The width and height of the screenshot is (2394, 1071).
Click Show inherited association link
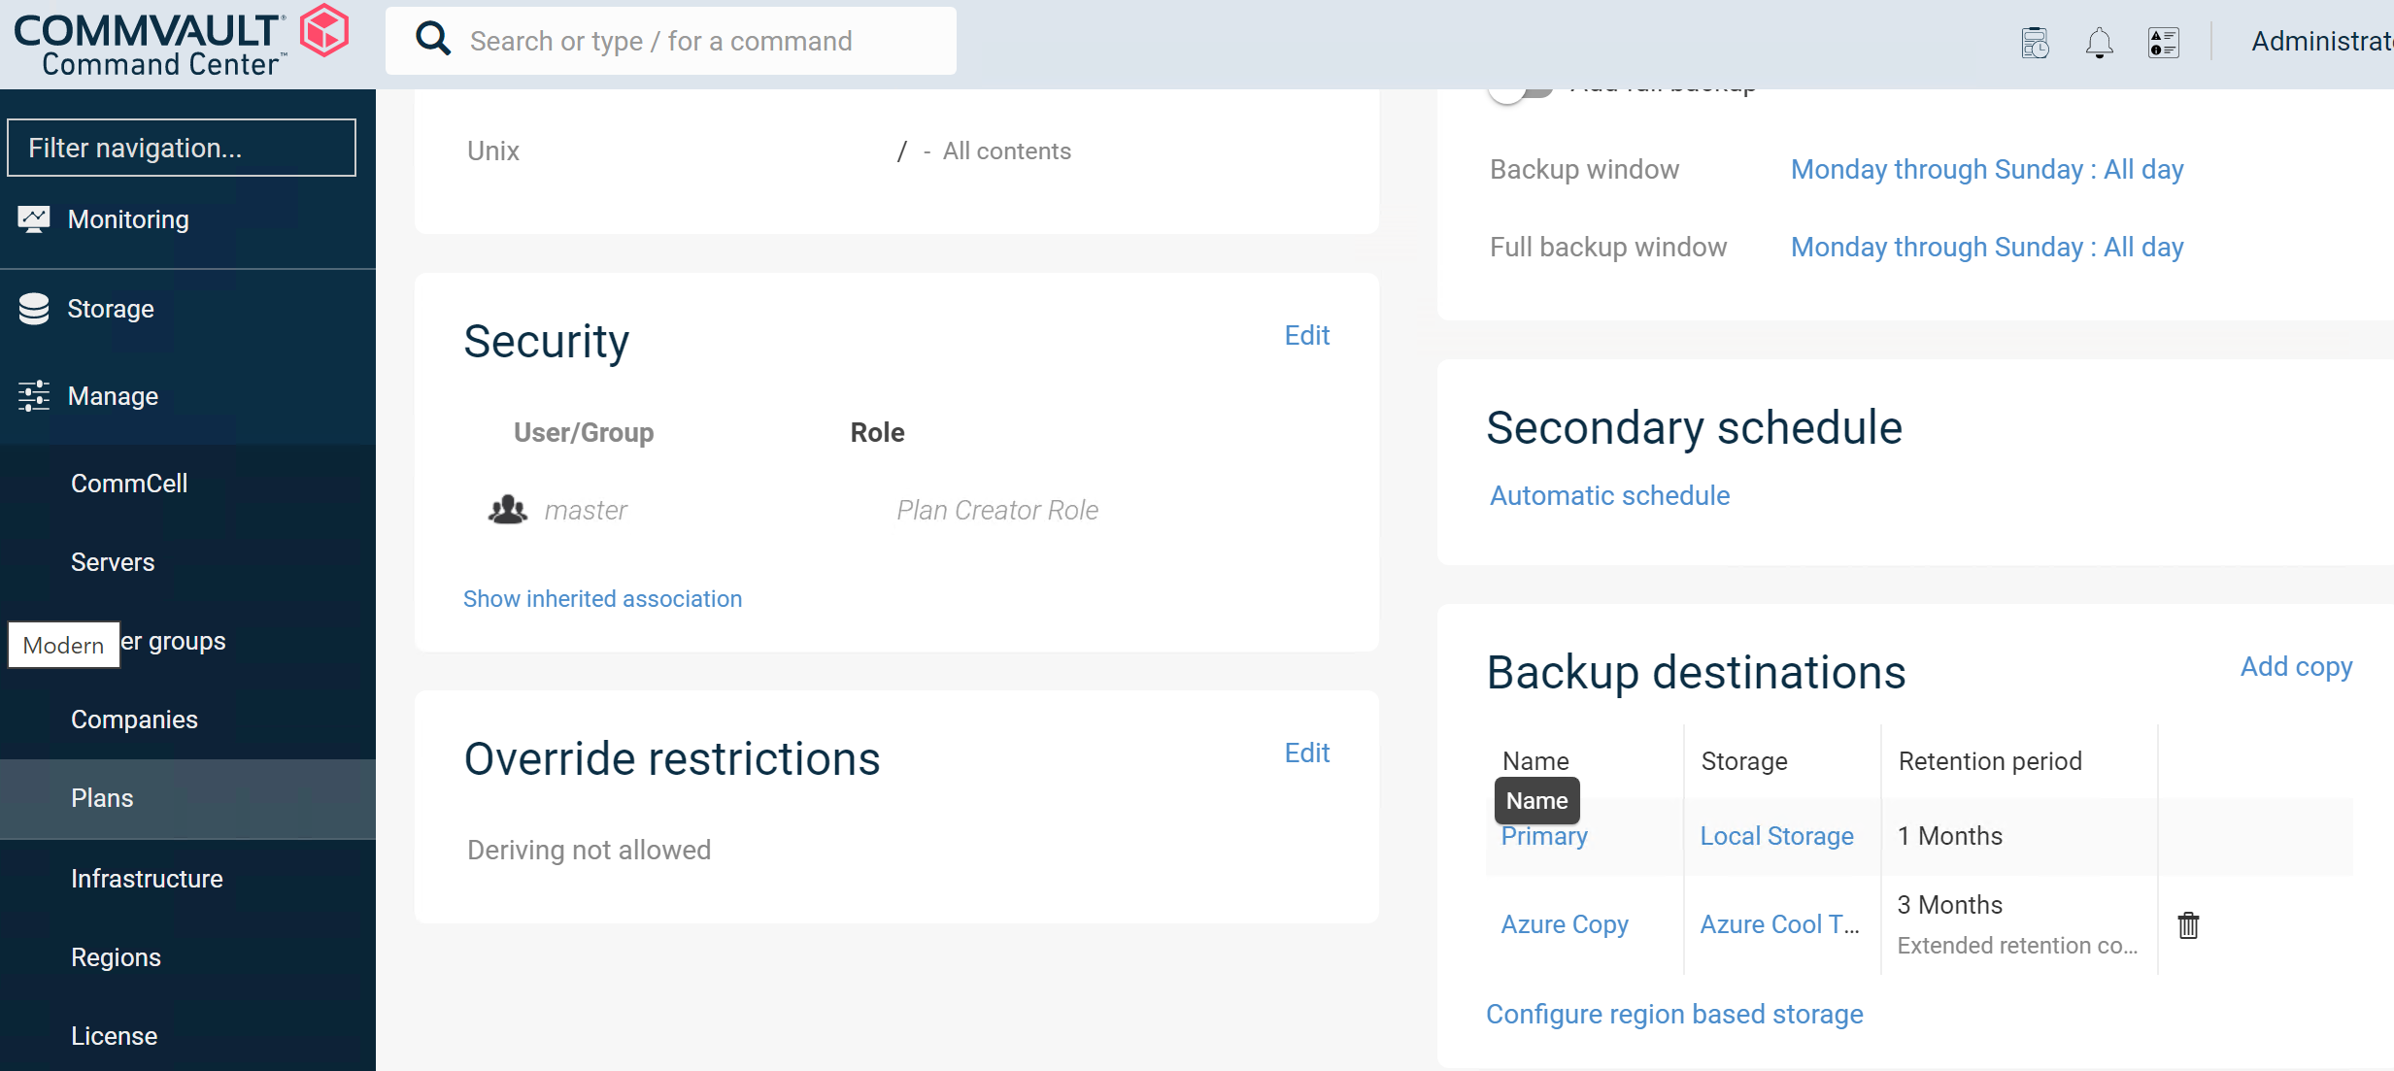601,598
